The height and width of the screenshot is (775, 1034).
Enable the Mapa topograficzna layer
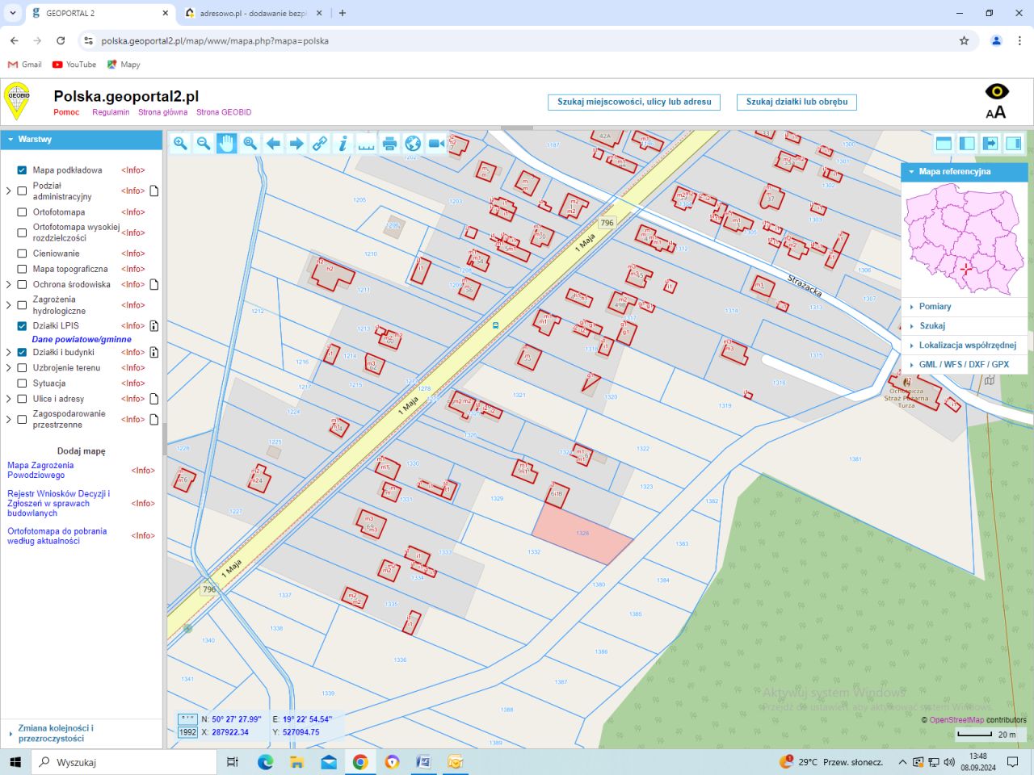(22, 269)
